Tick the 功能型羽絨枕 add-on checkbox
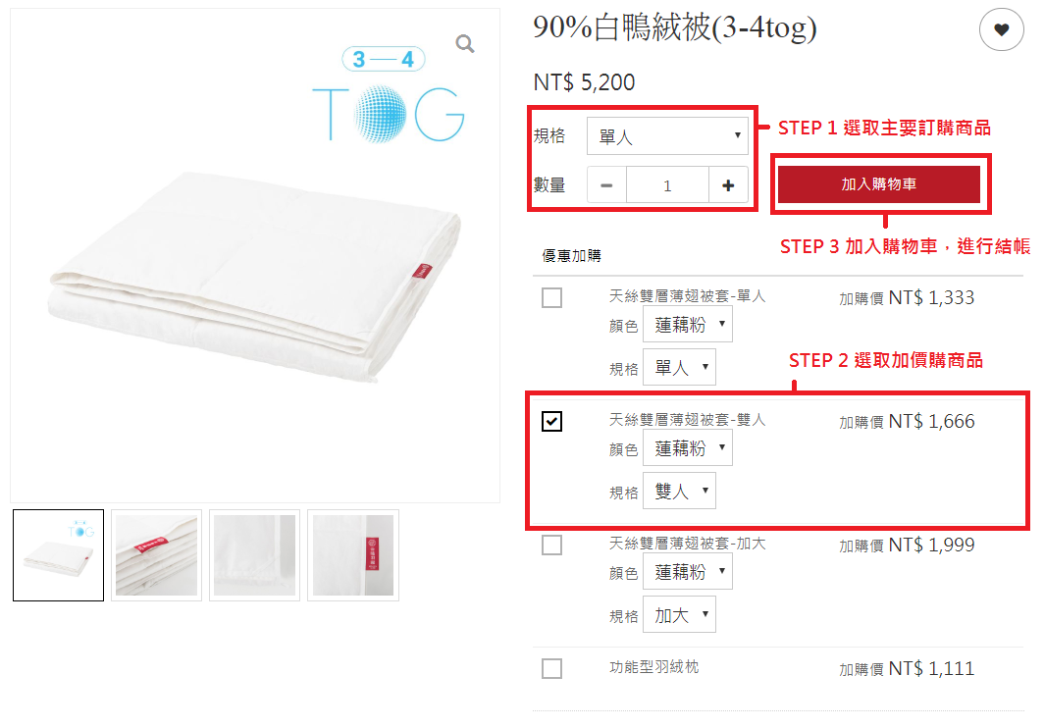1044x728 pixels. tap(552, 668)
